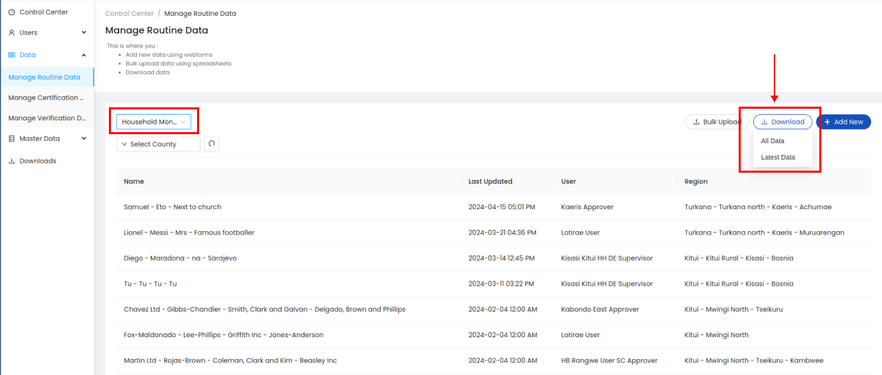882x375 pixels.
Task: Follow the Control Center breadcrumb link
Action: [130, 14]
